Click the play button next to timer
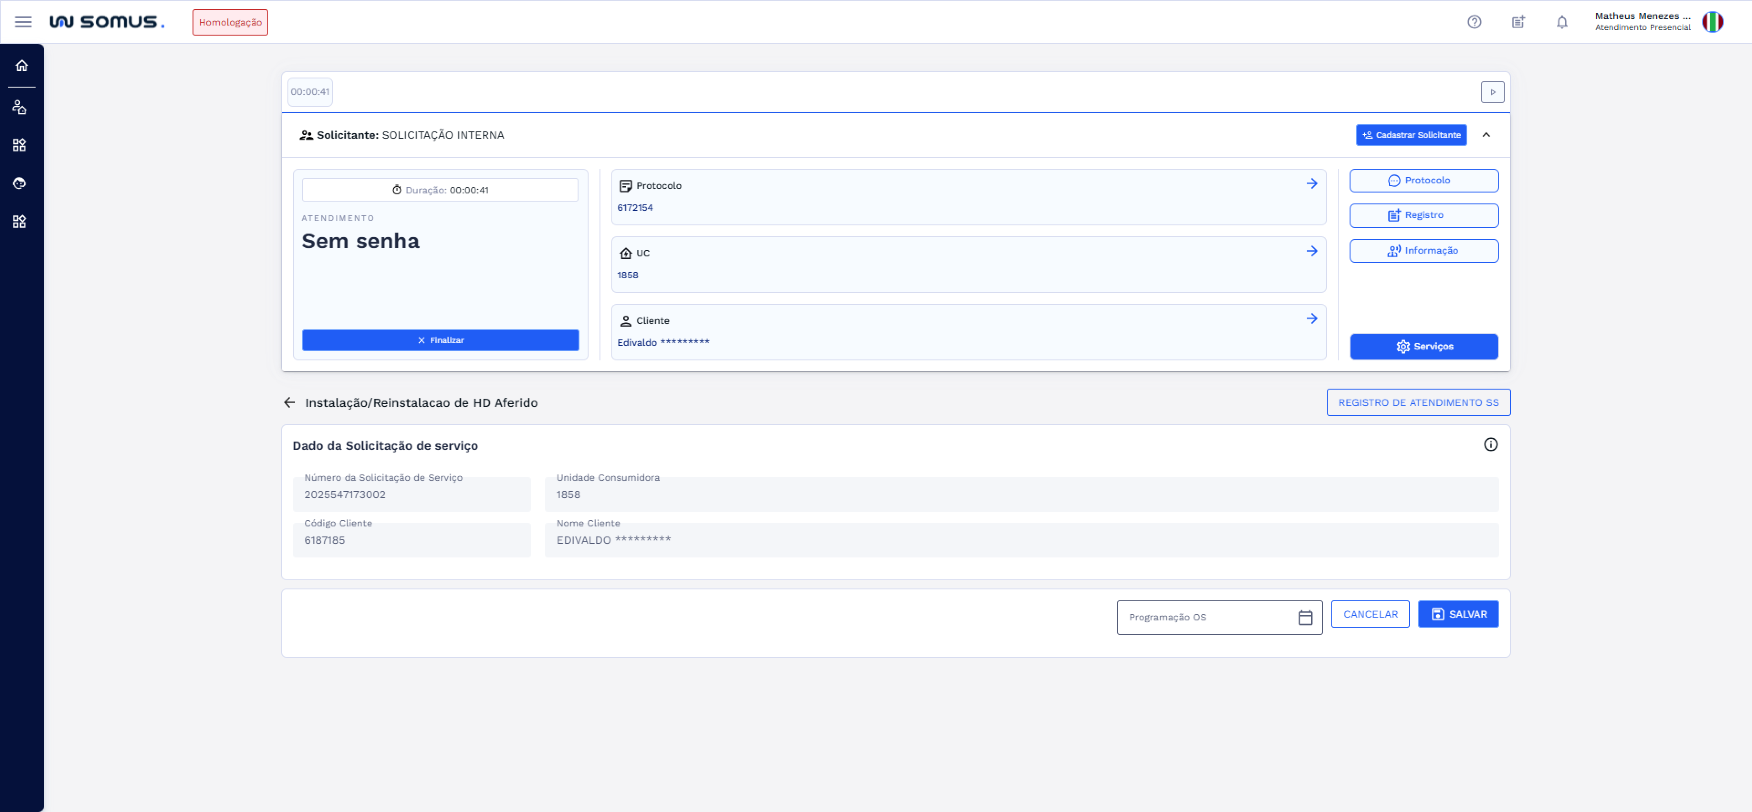This screenshot has width=1752, height=812. tap(1492, 92)
